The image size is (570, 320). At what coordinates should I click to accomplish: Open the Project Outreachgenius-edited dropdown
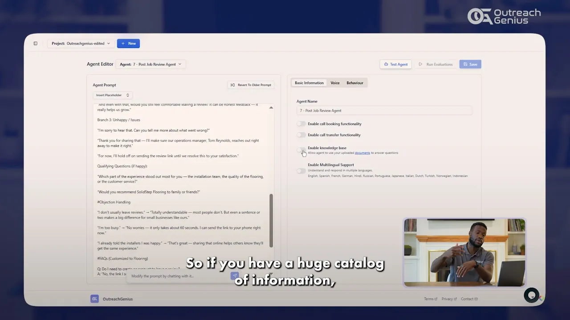[81, 44]
